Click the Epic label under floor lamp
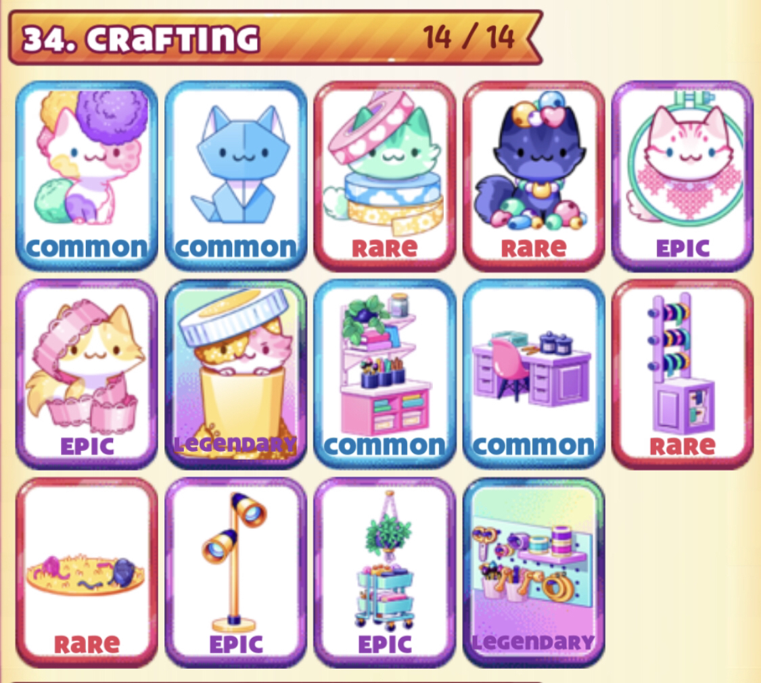761x683 pixels. point(236,644)
